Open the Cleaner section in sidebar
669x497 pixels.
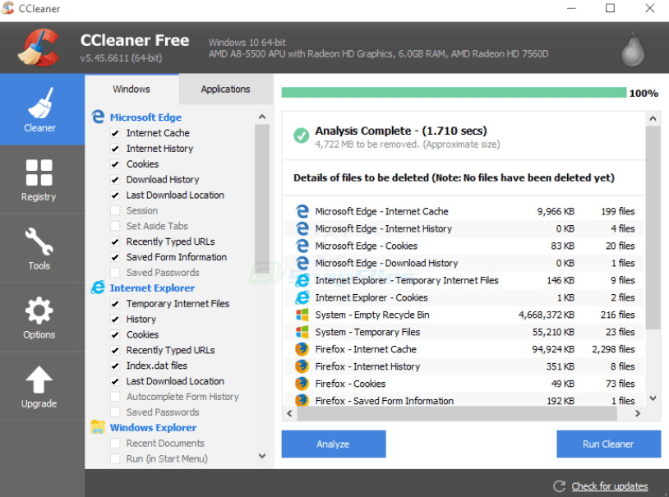tap(41, 109)
